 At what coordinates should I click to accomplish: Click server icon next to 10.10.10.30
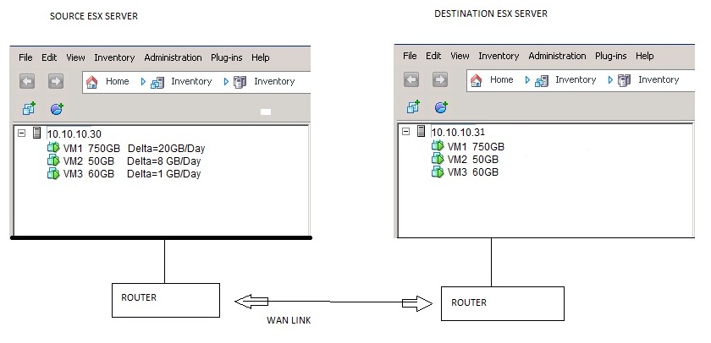click(37, 133)
